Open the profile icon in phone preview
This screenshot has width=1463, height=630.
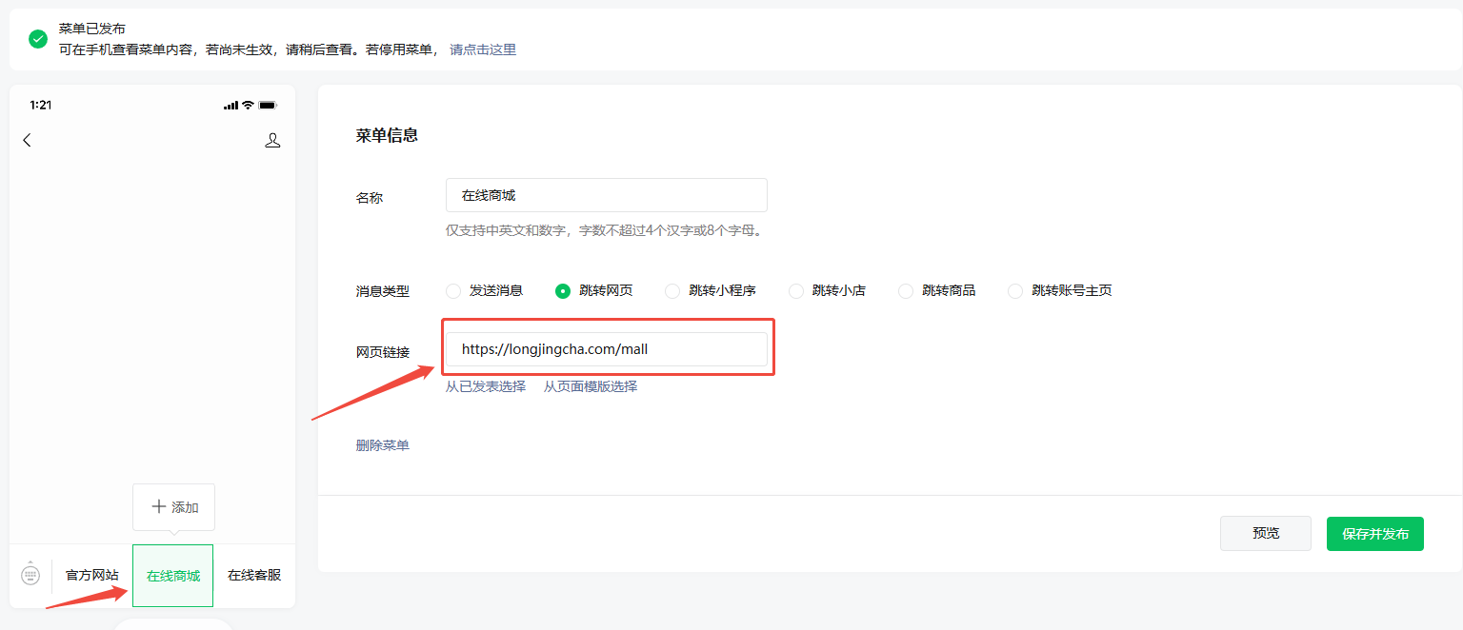[x=272, y=140]
